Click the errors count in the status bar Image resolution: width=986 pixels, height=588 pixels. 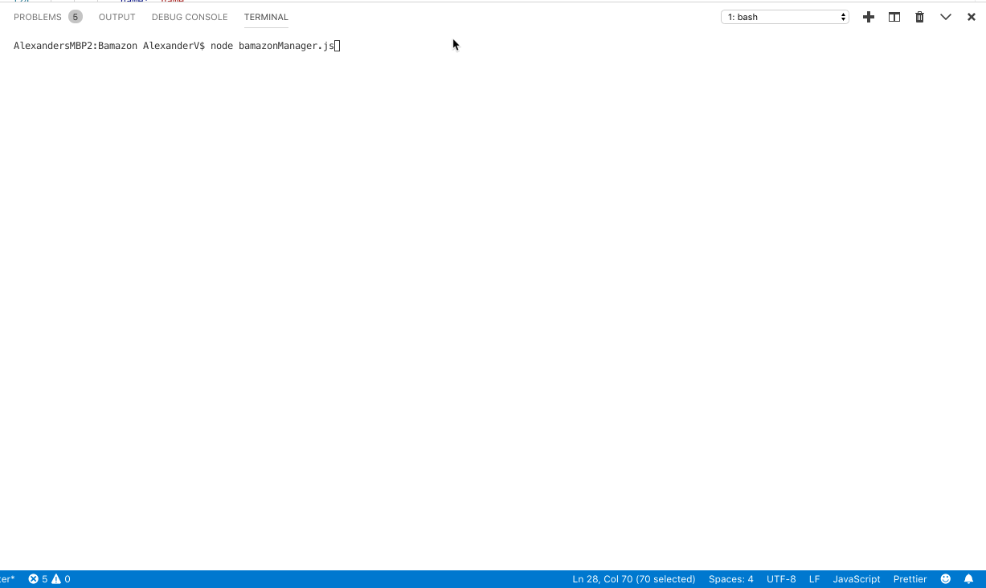[x=38, y=579]
